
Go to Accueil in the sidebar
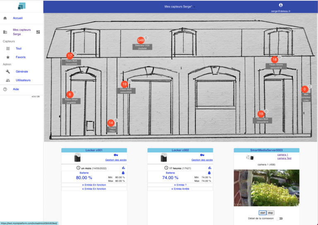click(17, 18)
